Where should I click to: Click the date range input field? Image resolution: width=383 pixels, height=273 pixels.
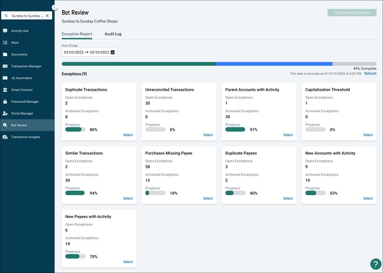[85, 52]
